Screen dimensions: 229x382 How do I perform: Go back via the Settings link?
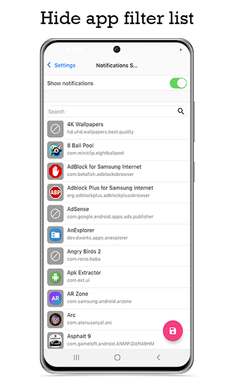65,65
